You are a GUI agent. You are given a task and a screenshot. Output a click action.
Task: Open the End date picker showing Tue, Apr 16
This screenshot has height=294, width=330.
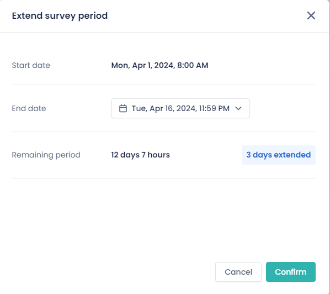click(180, 108)
